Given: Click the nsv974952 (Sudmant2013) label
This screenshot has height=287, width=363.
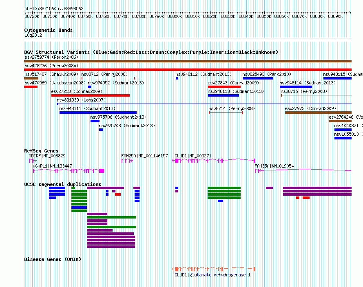Looking at the screenshot, I should point(116,83).
